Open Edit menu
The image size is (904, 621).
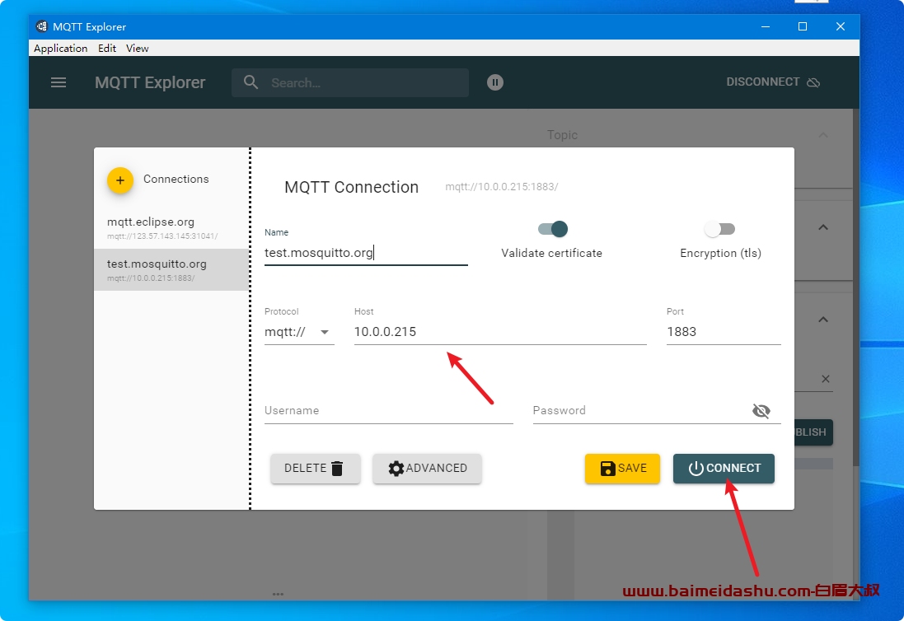coord(106,49)
